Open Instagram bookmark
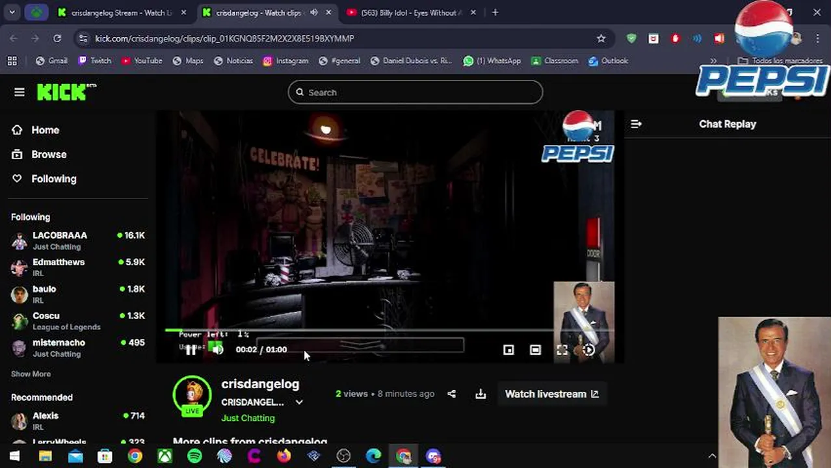831x468 pixels. [285, 60]
